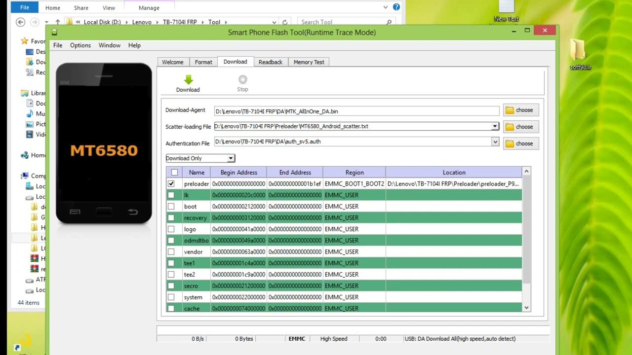Switch to the Welcome tab

point(173,62)
